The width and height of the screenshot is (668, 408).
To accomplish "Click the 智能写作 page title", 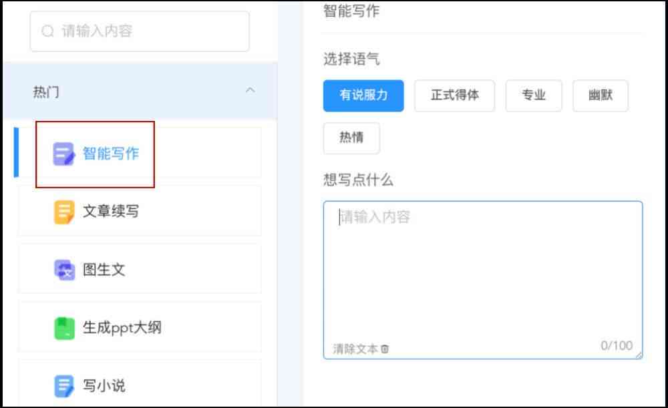I will tap(351, 11).
